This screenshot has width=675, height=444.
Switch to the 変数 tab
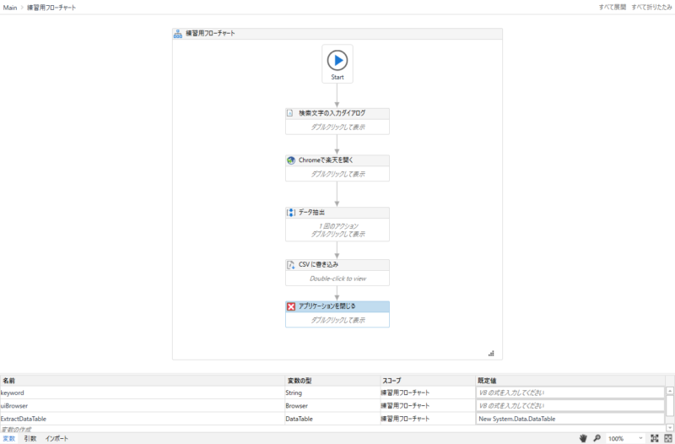point(8,439)
